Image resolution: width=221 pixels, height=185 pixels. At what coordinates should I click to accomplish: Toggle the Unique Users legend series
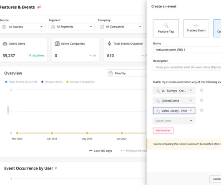pyautogui.click(x=52, y=82)
